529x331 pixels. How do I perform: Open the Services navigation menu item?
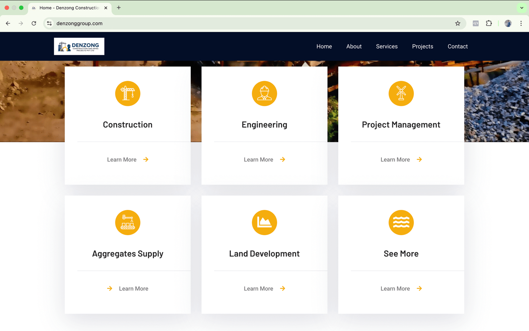(387, 47)
